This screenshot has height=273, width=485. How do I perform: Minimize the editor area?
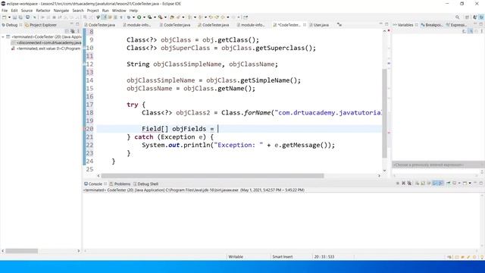pyautogui.click(x=380, y=24)
